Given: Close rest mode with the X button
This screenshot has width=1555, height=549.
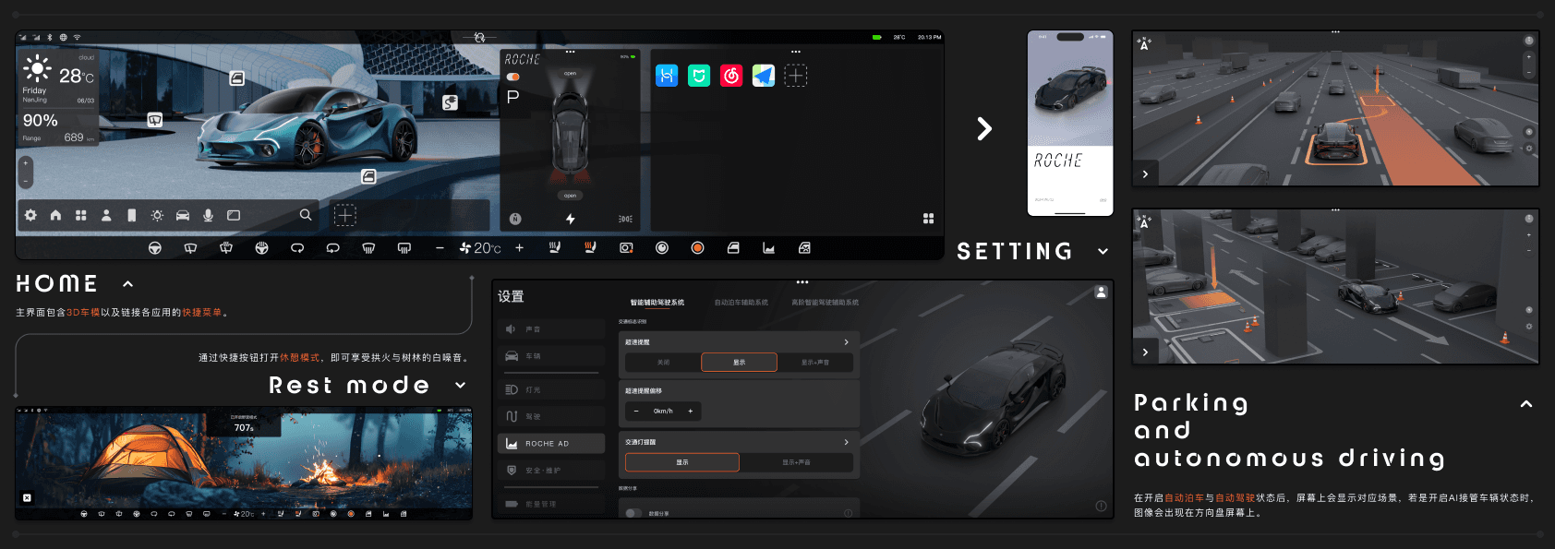Looking at the screenshot, I should point(27,497).
